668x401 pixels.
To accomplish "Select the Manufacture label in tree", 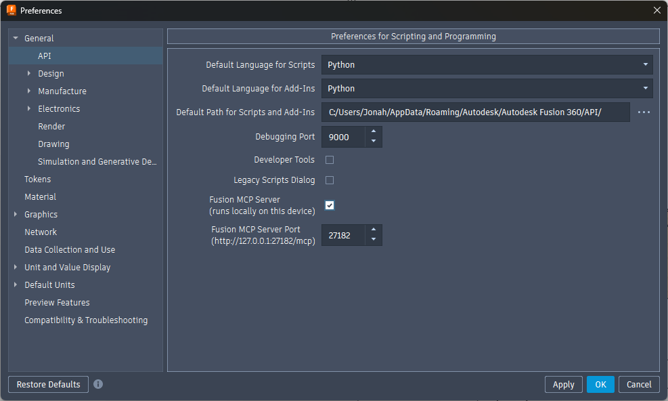I will tap(62, 91).
